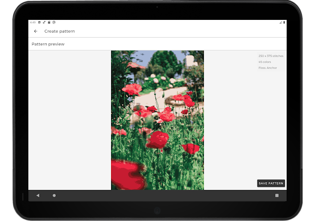The height and width of the screenshot is (221, 315).
Task: Click the Save Pattern button
Action: coord(271,183)
